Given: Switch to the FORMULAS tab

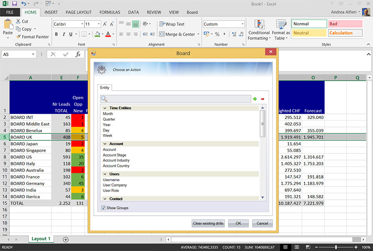Looking at the screenshot, I should (110, 12).
